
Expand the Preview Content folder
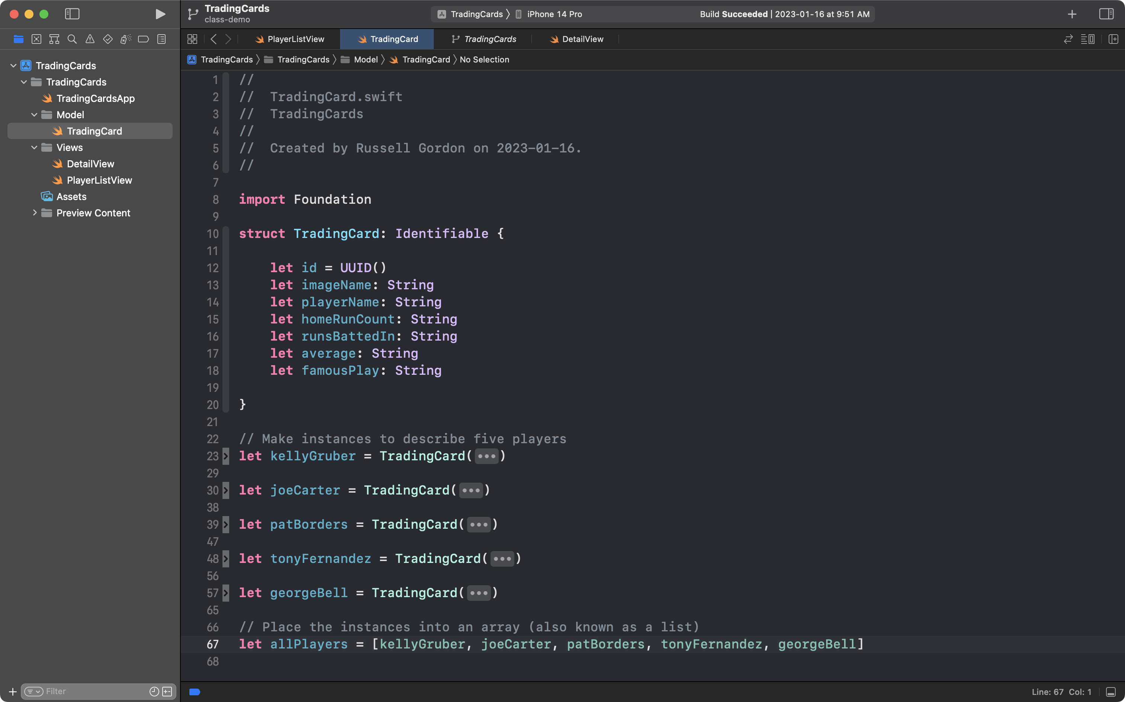[35, 213]
